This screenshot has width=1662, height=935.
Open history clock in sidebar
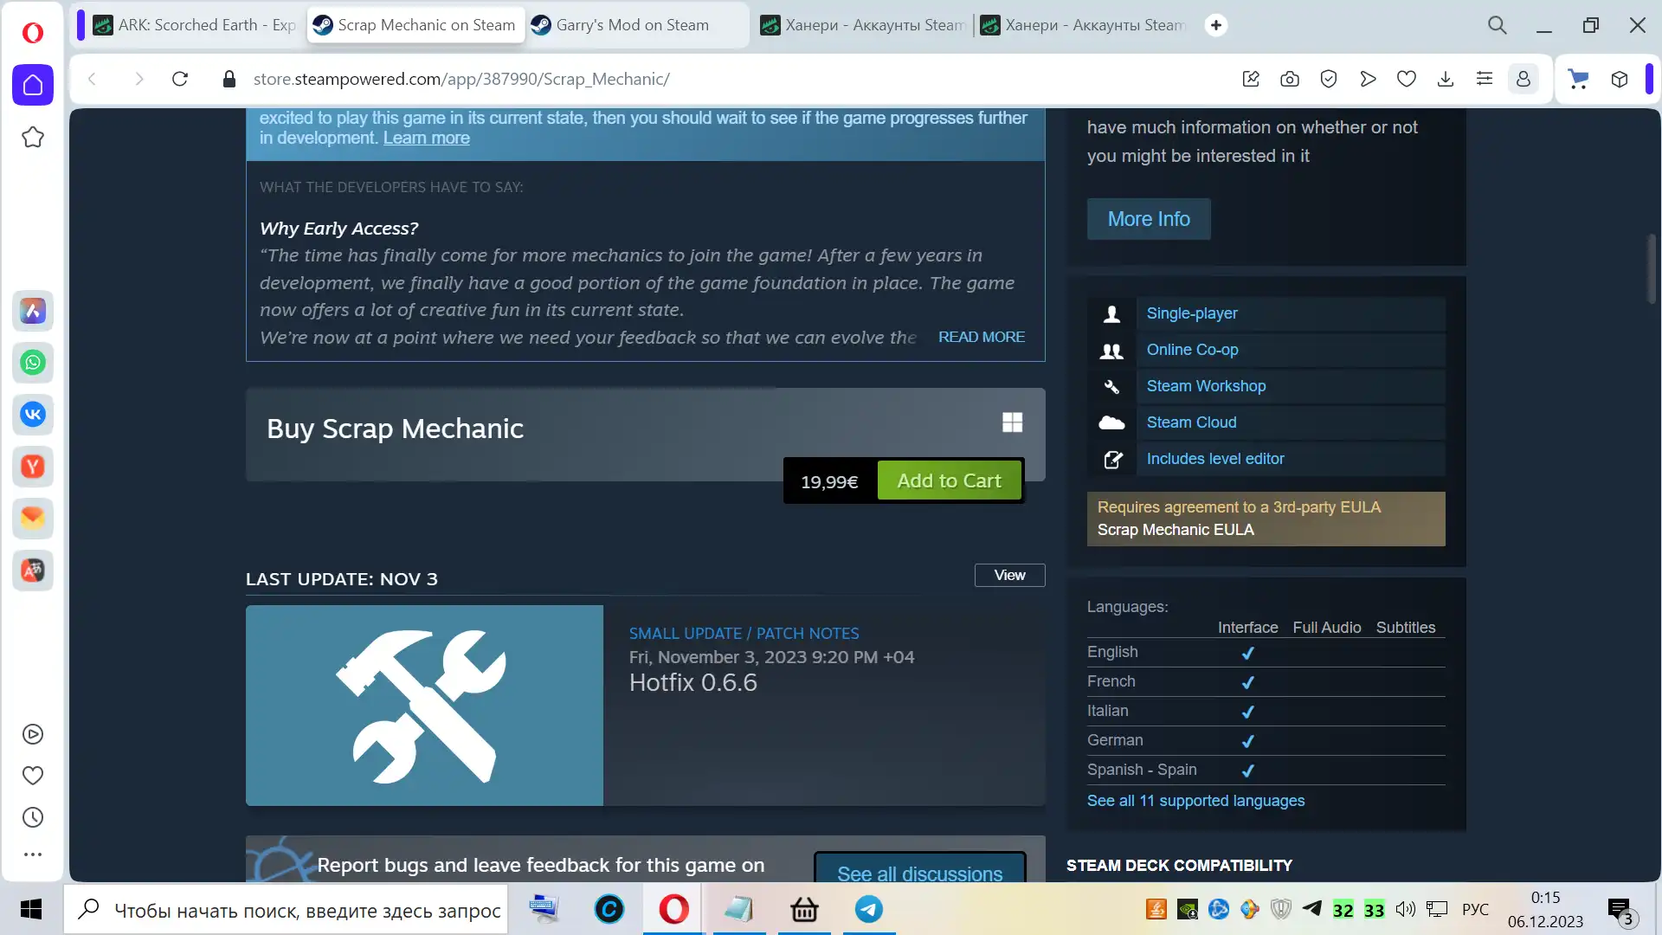click(33, 817)
